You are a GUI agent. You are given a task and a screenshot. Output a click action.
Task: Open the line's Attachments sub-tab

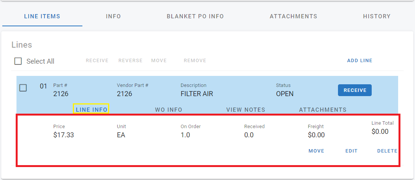coord(323,109)
